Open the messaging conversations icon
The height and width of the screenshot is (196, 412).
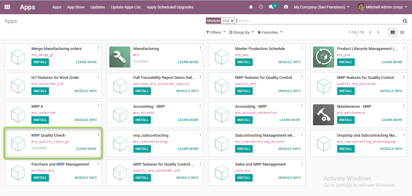271,7
